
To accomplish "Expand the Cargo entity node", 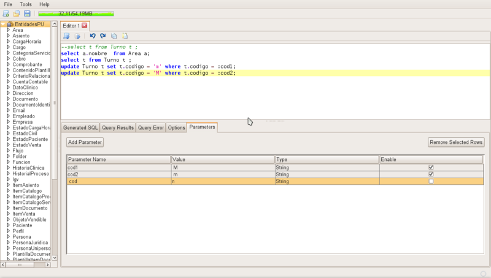I will (9, 47).
